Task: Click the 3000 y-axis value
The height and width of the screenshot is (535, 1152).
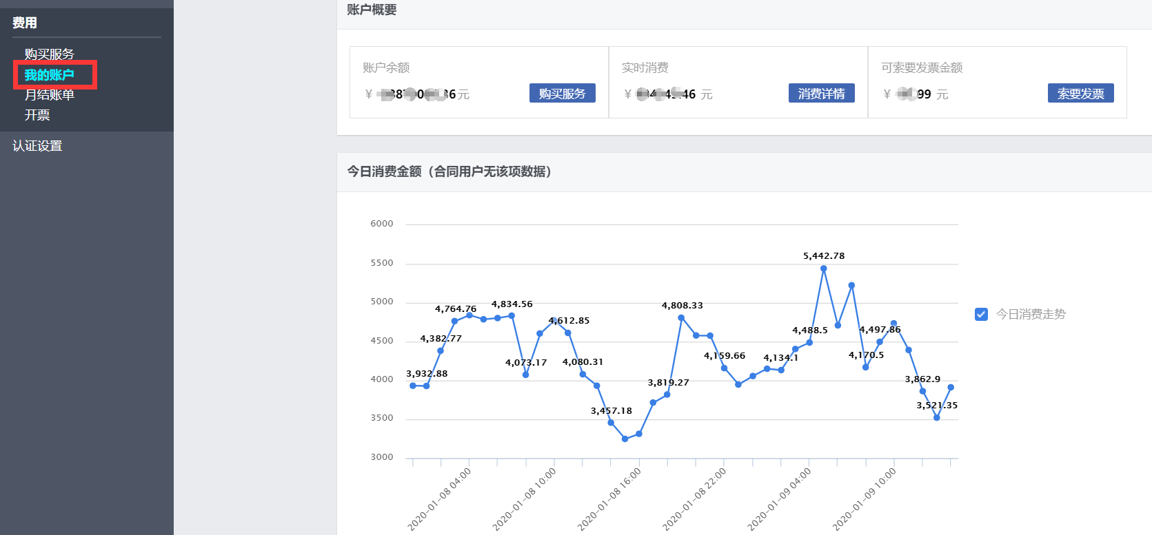Action: pyautogui.click(x=382, y=457)
